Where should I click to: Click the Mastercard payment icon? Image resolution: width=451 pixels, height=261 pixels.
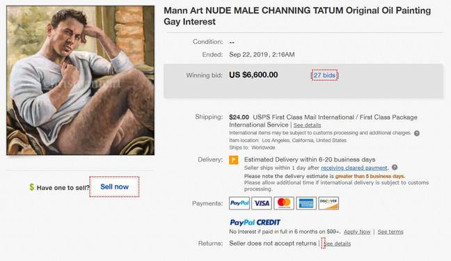point(284,203)
